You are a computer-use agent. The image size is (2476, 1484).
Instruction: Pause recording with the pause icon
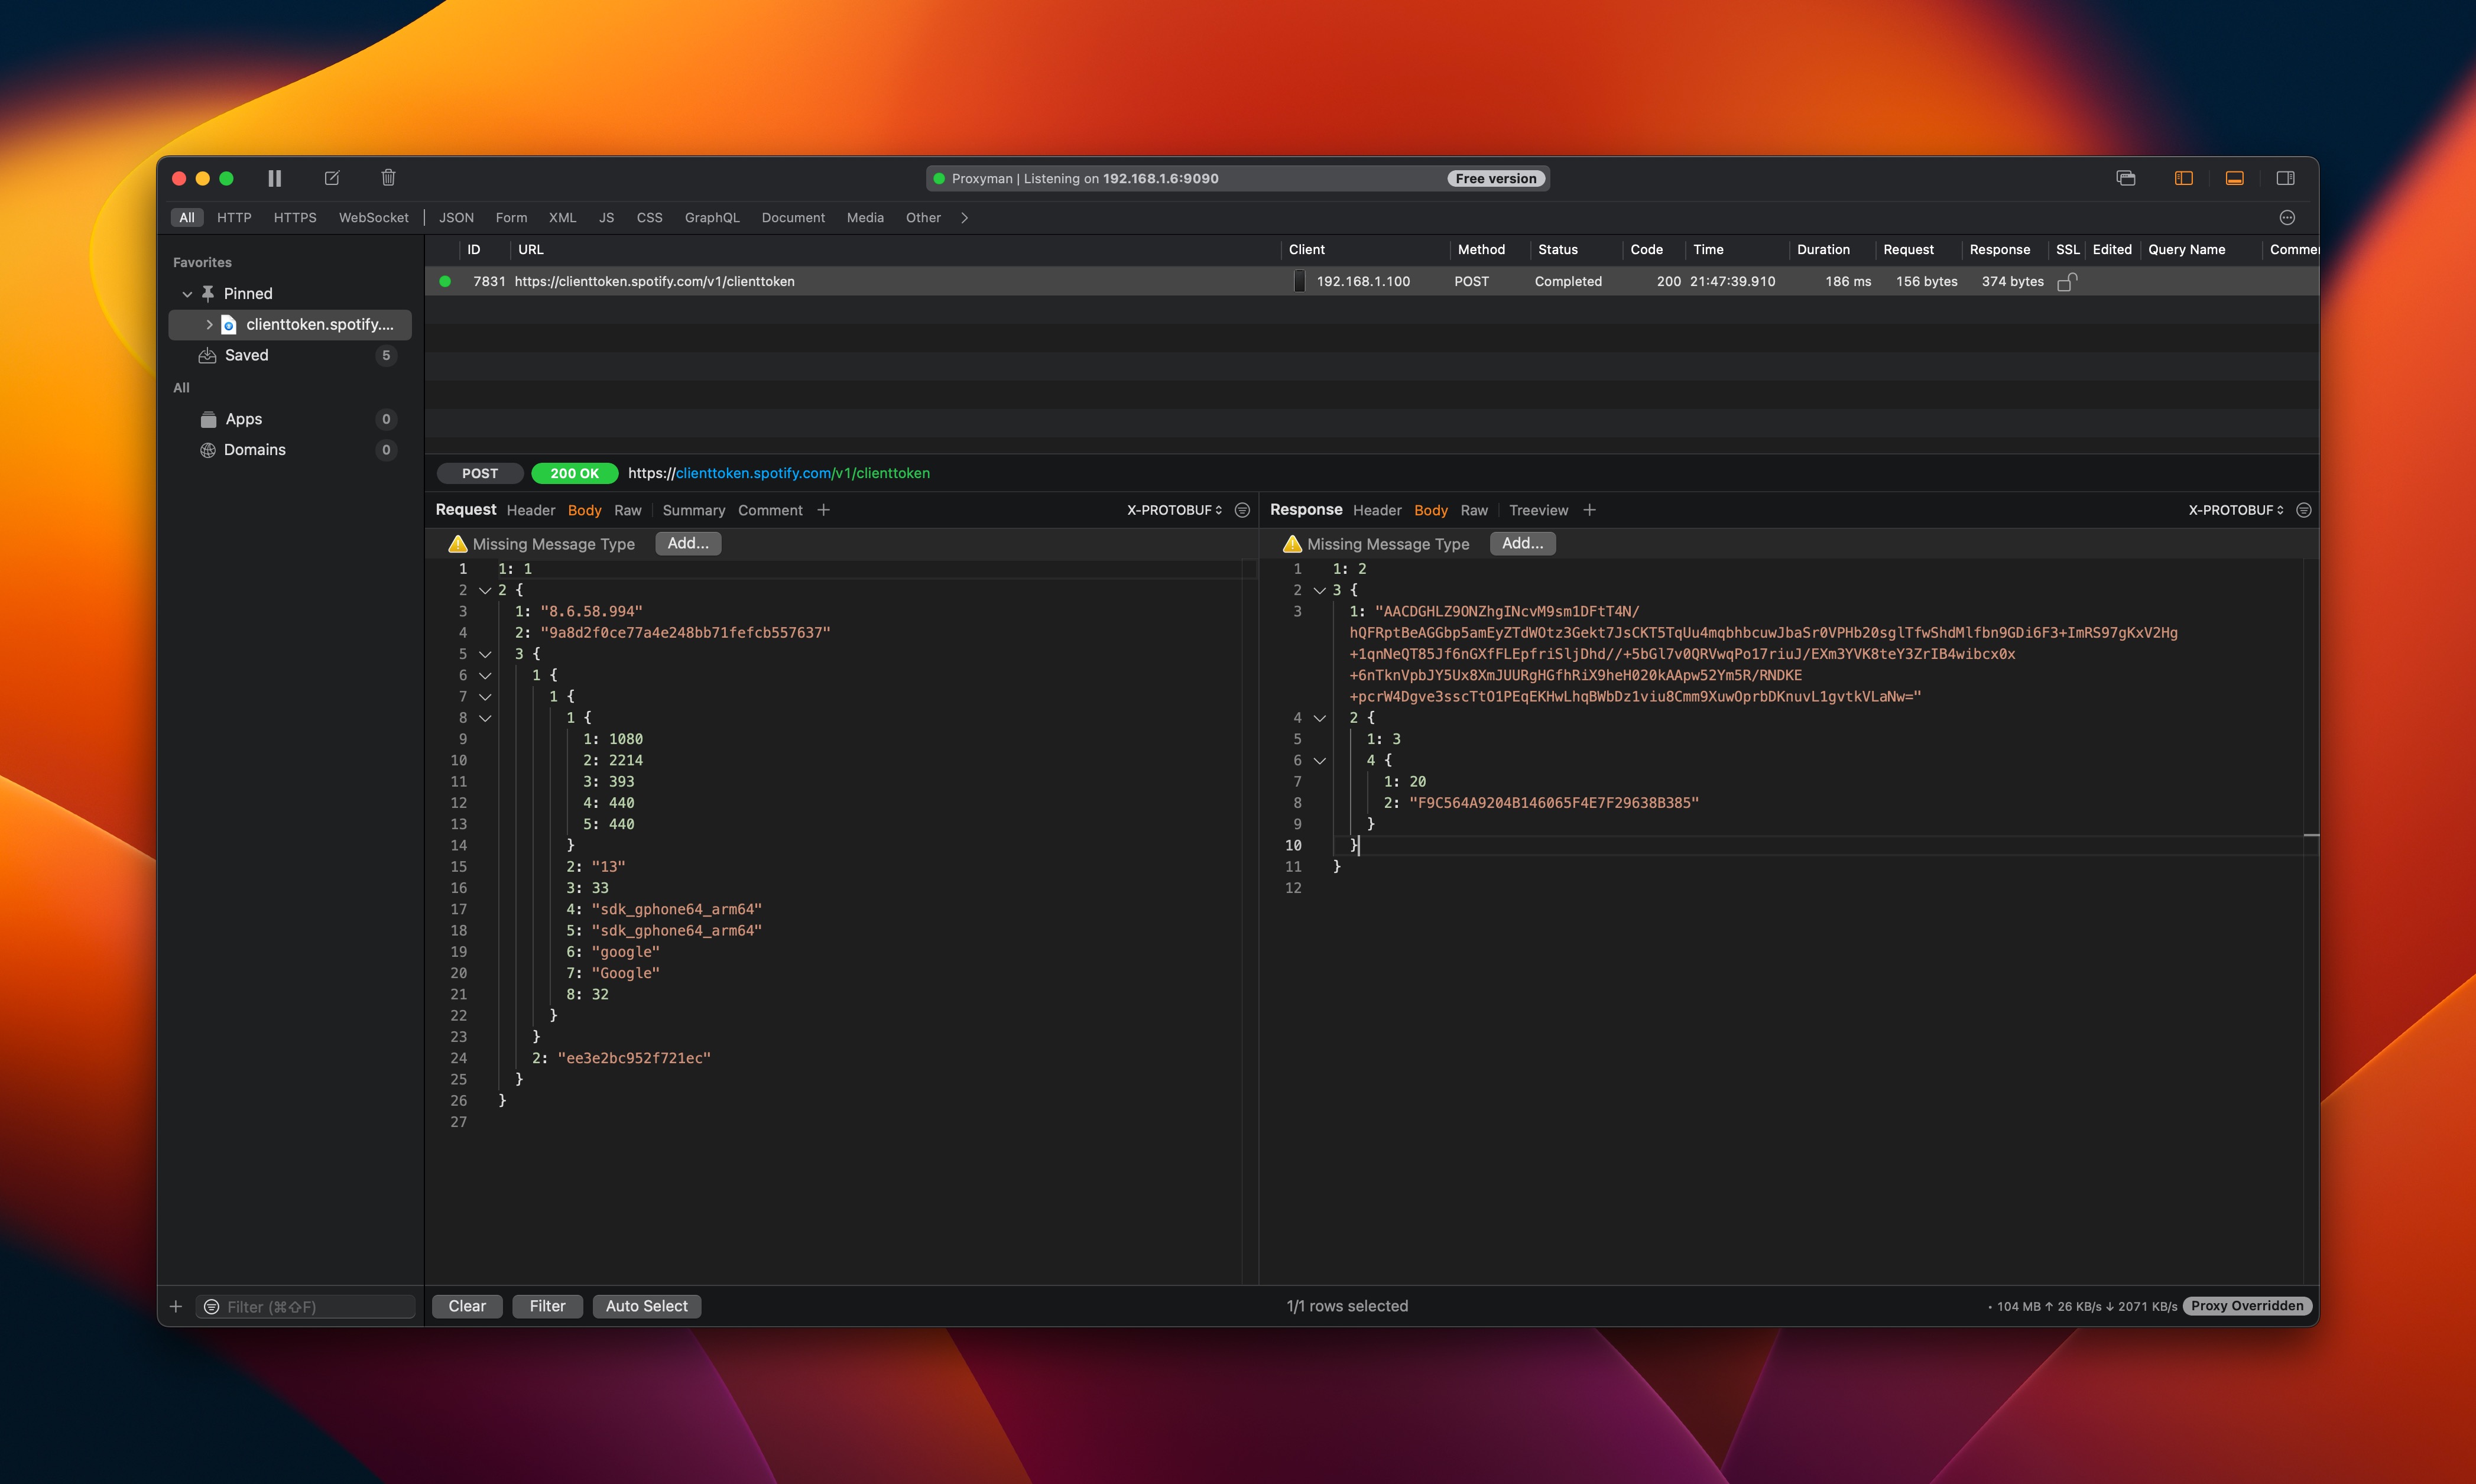274,178
